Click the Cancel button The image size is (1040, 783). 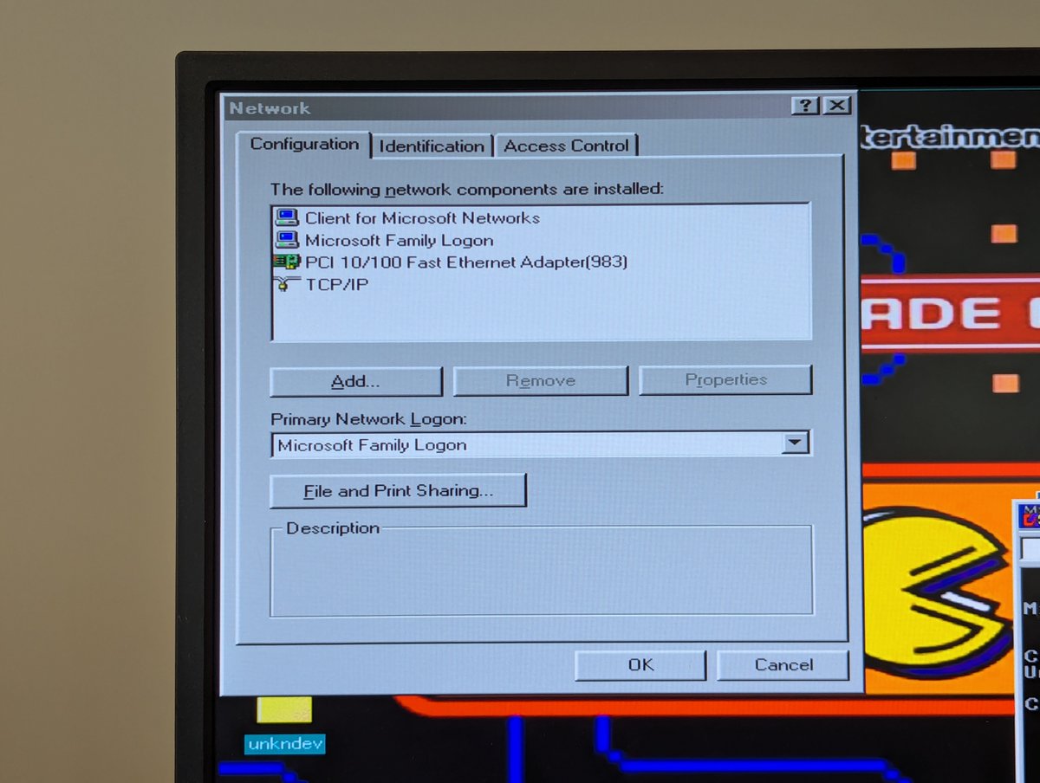(x=783, y=665)
